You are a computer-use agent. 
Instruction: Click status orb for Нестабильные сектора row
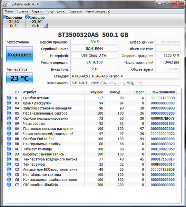pyautogui.click(x=9, y=175)
